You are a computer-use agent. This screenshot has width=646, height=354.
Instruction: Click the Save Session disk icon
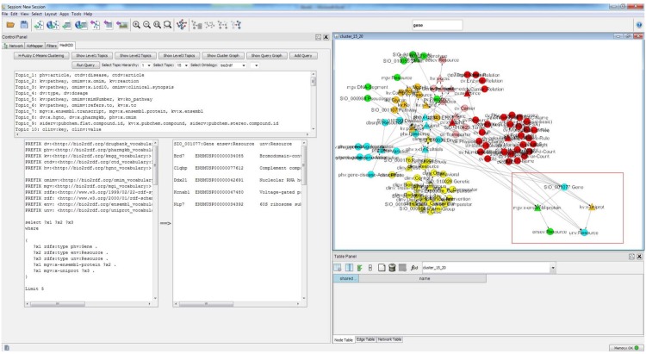click(x=26, y=26)
